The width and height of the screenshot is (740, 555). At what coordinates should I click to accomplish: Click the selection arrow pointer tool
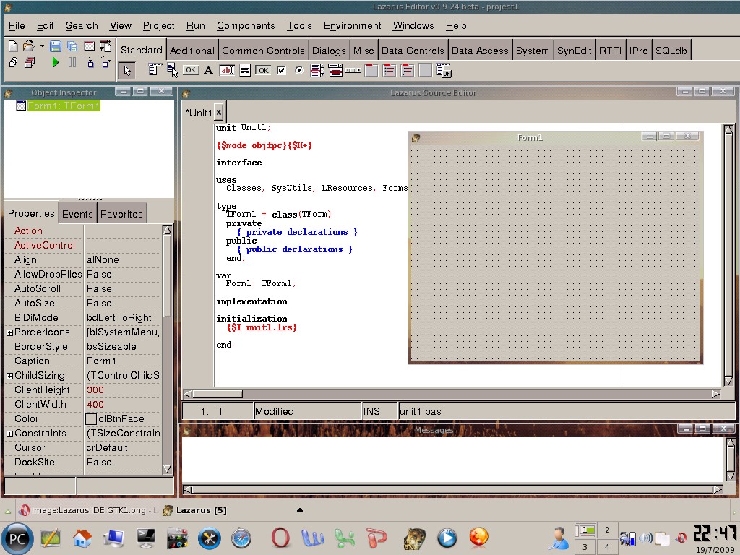(x=127, y=70)
